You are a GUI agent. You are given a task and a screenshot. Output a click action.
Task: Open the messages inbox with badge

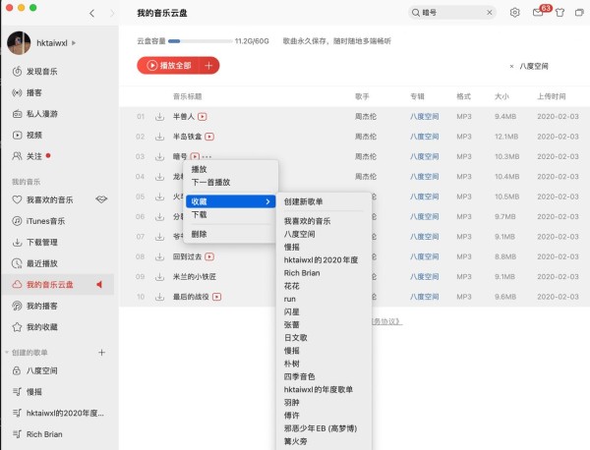click(538, 13)
